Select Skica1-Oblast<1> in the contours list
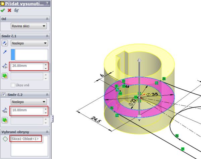Viewport: 201px width, 159px height. coord(25,139)
